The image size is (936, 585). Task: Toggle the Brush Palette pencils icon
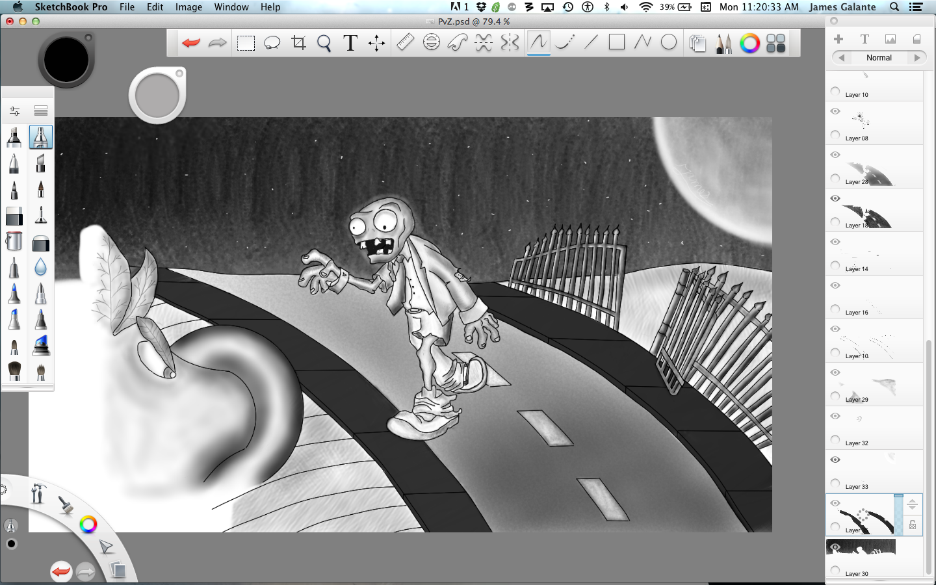(x=723, y=44)
